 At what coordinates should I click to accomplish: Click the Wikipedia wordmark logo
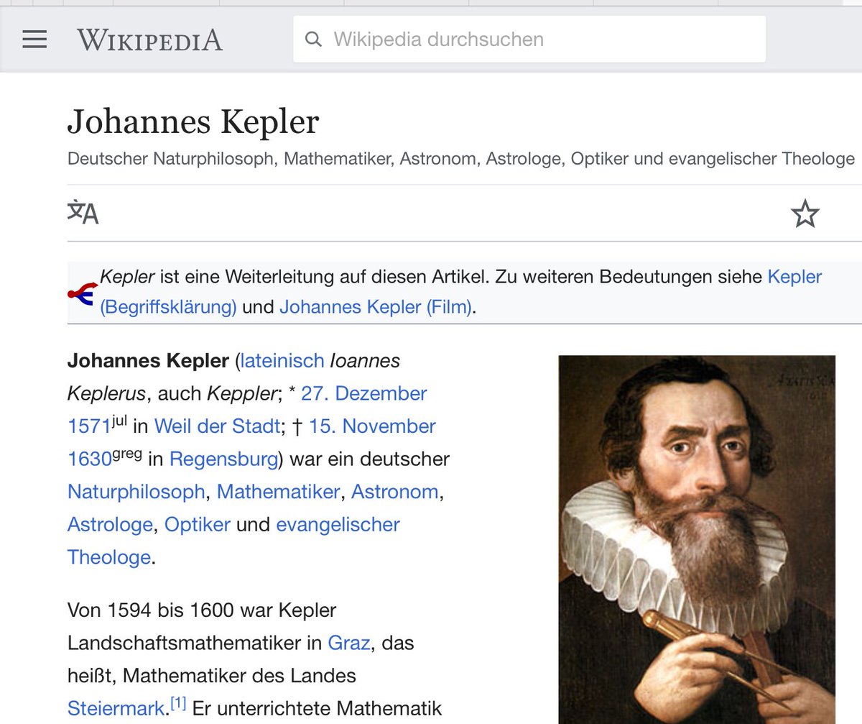[x=149, y=40]
